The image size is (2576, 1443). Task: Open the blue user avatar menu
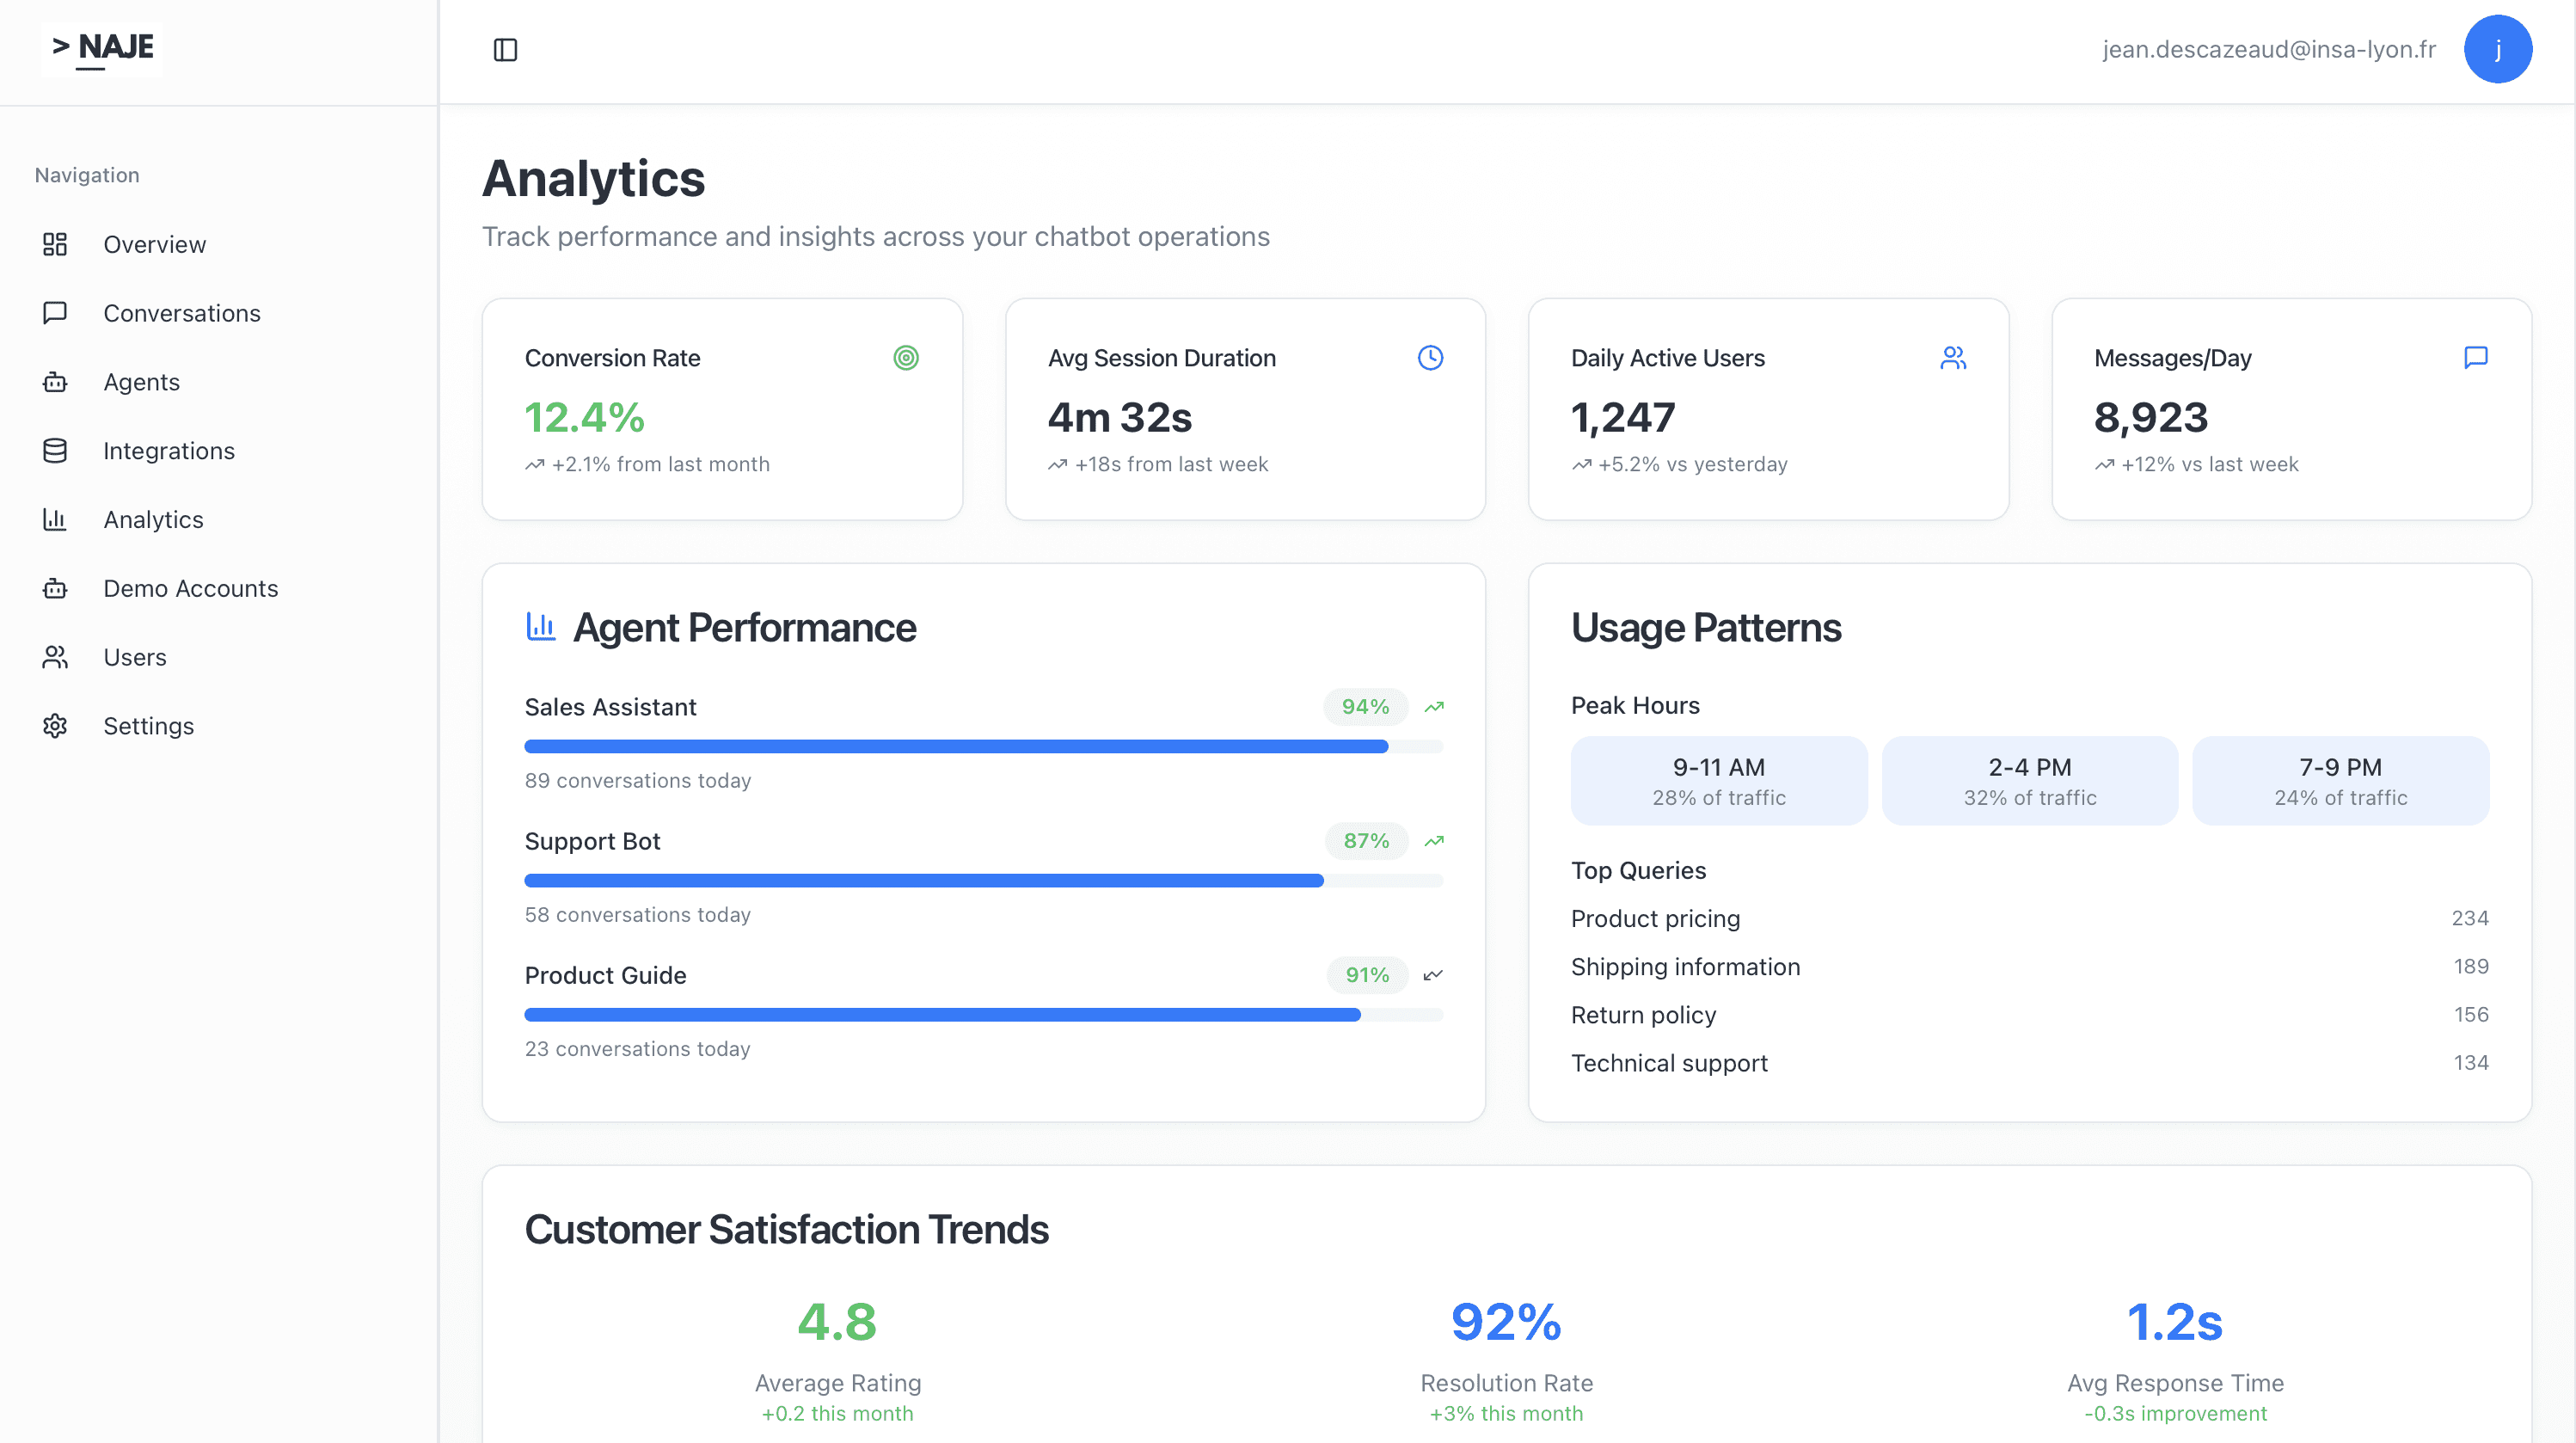2497,49
